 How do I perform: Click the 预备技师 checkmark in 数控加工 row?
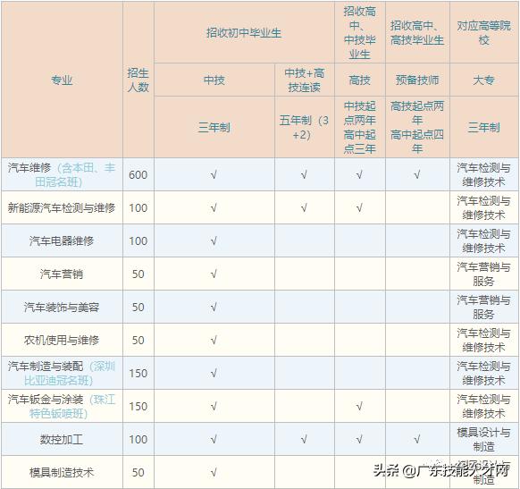[x=417, y=440]
